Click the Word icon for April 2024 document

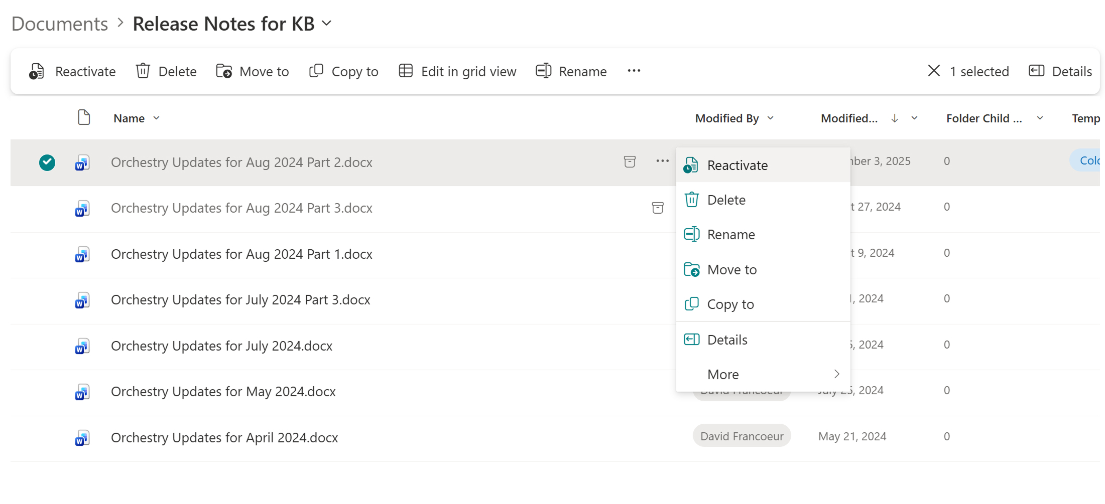click(x=82, y=437)
